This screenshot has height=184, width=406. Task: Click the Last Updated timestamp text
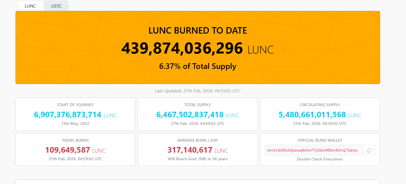coord(198,91)
